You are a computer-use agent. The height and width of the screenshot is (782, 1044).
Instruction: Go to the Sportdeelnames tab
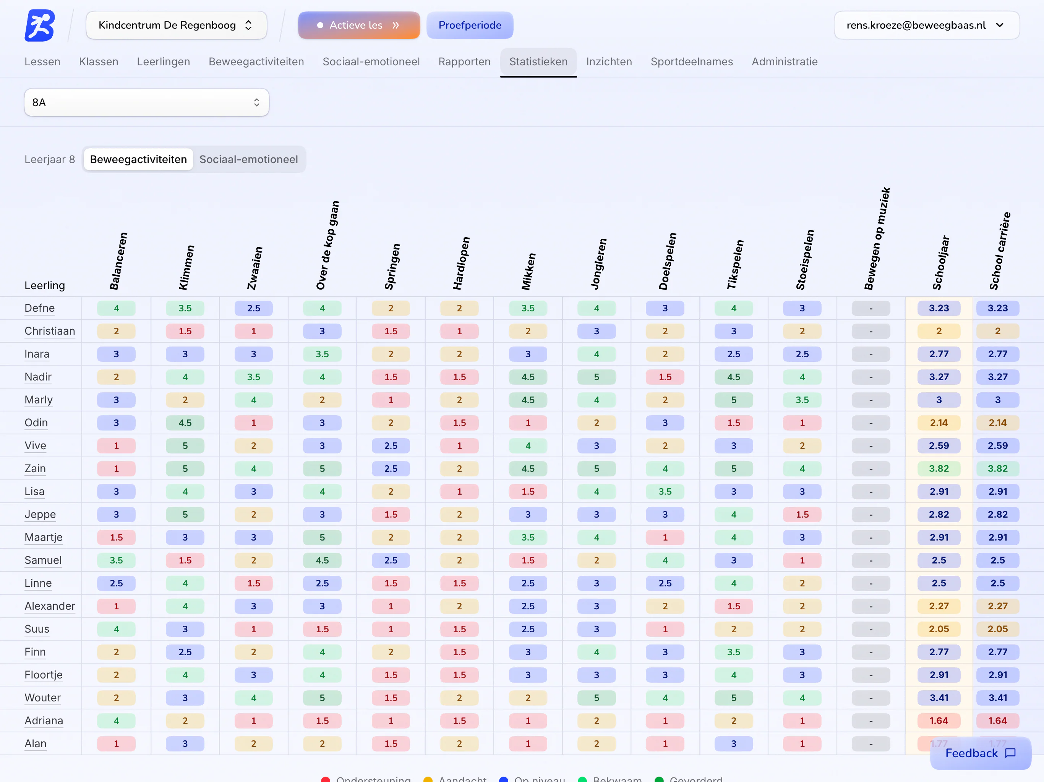[x=691, y=62]
